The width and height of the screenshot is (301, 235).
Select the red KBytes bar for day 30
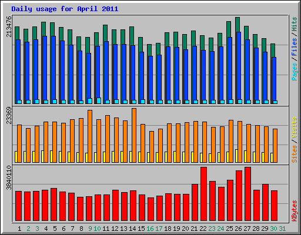tap(275, 206)
